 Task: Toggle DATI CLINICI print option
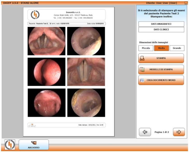pyautogui.click(x=161, y=30)
